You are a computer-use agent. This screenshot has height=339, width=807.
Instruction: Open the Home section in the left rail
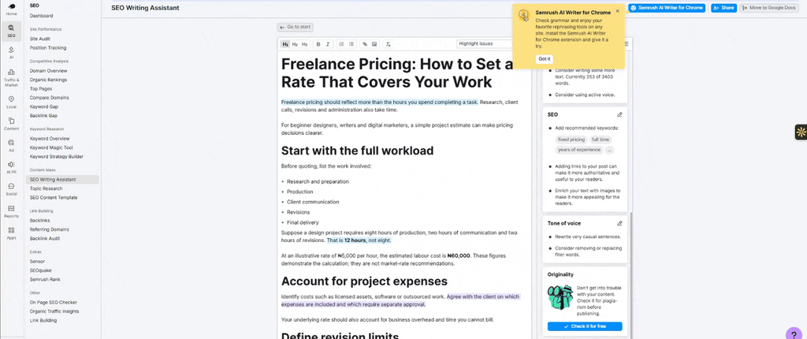click(11, 9)
